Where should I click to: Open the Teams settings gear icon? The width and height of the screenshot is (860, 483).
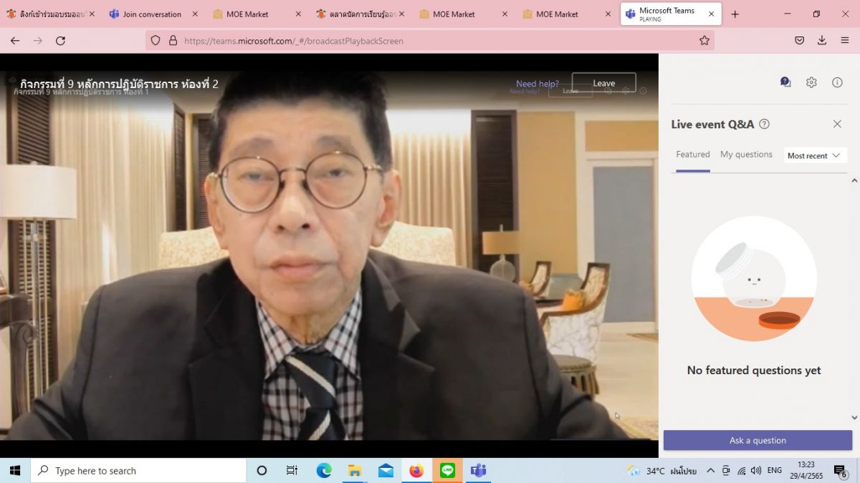811,82
